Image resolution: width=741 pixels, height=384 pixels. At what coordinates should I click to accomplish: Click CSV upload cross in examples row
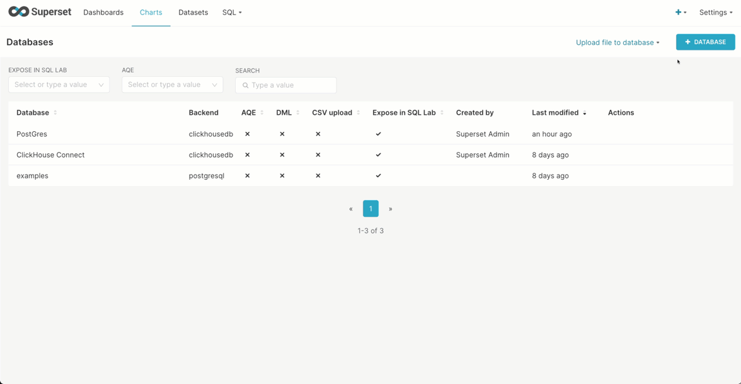point(318,175)
